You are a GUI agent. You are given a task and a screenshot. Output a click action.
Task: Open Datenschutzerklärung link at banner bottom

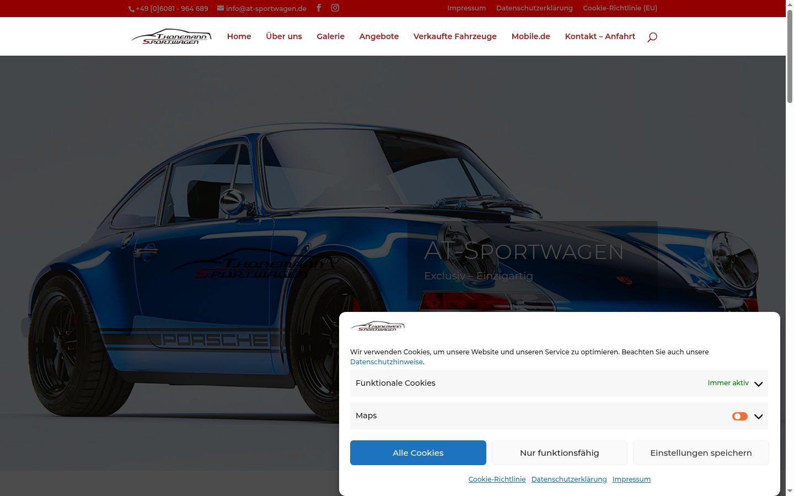coord(569,479)
